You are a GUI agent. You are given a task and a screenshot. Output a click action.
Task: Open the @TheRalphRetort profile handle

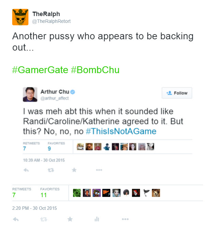(52, 21)
